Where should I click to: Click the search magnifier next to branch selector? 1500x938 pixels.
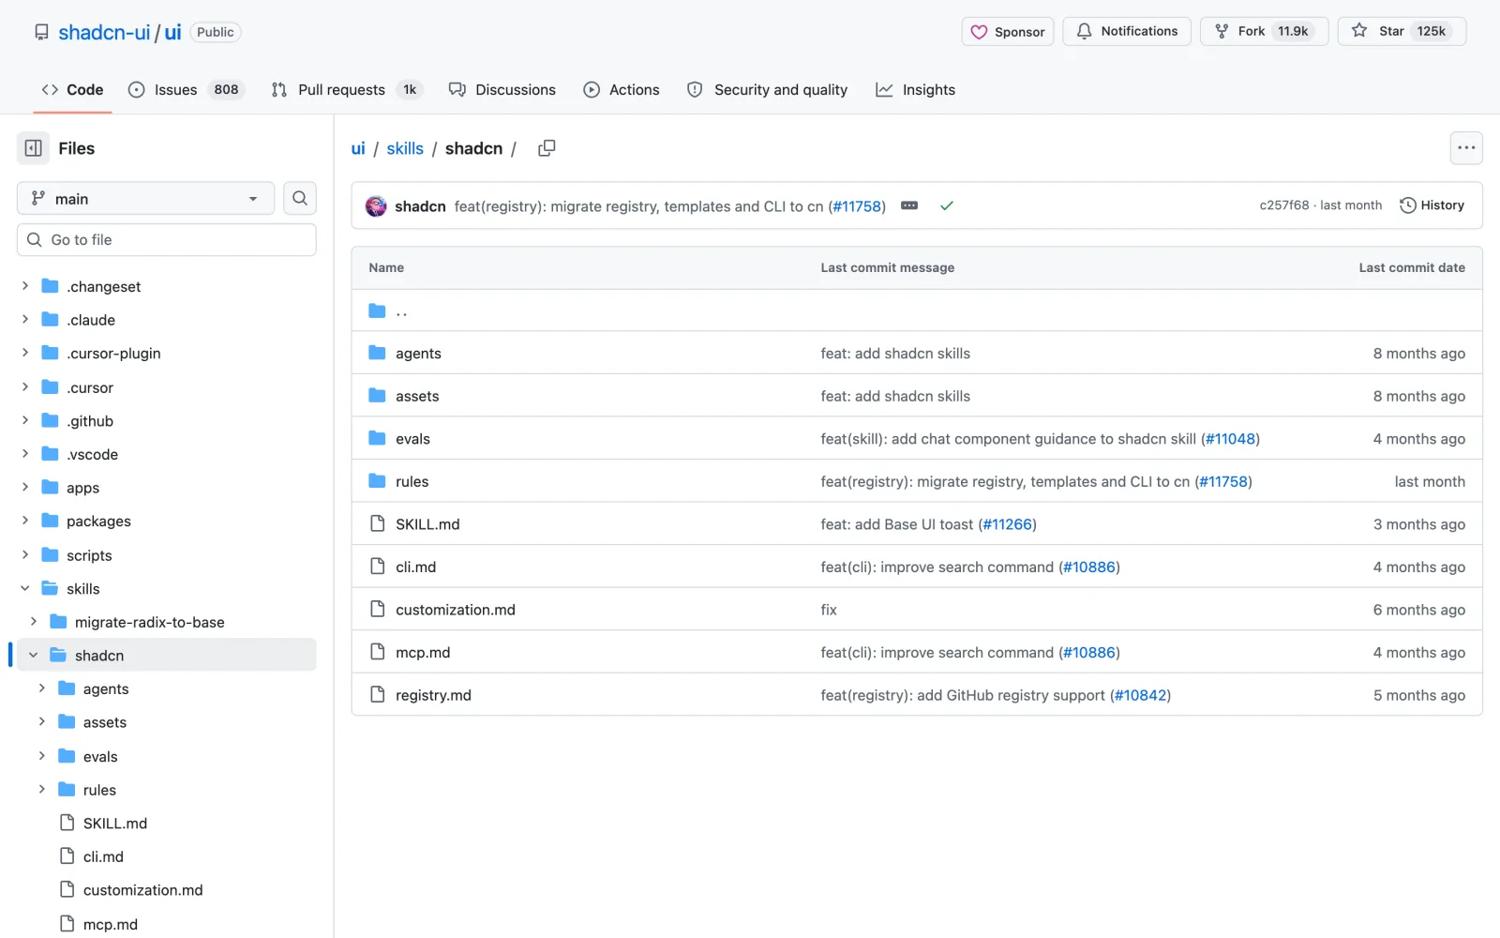click(300, 198)
